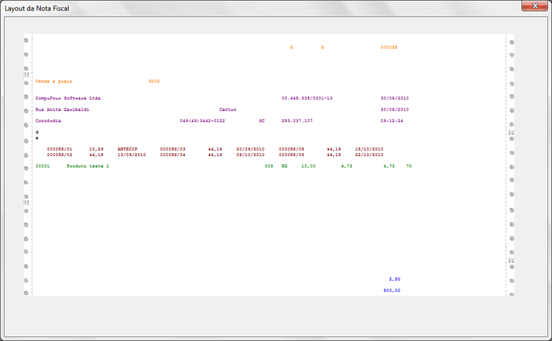
Task: Click the ANTECIP installment label
Action: pyautogui.click(x=128, y=148)
